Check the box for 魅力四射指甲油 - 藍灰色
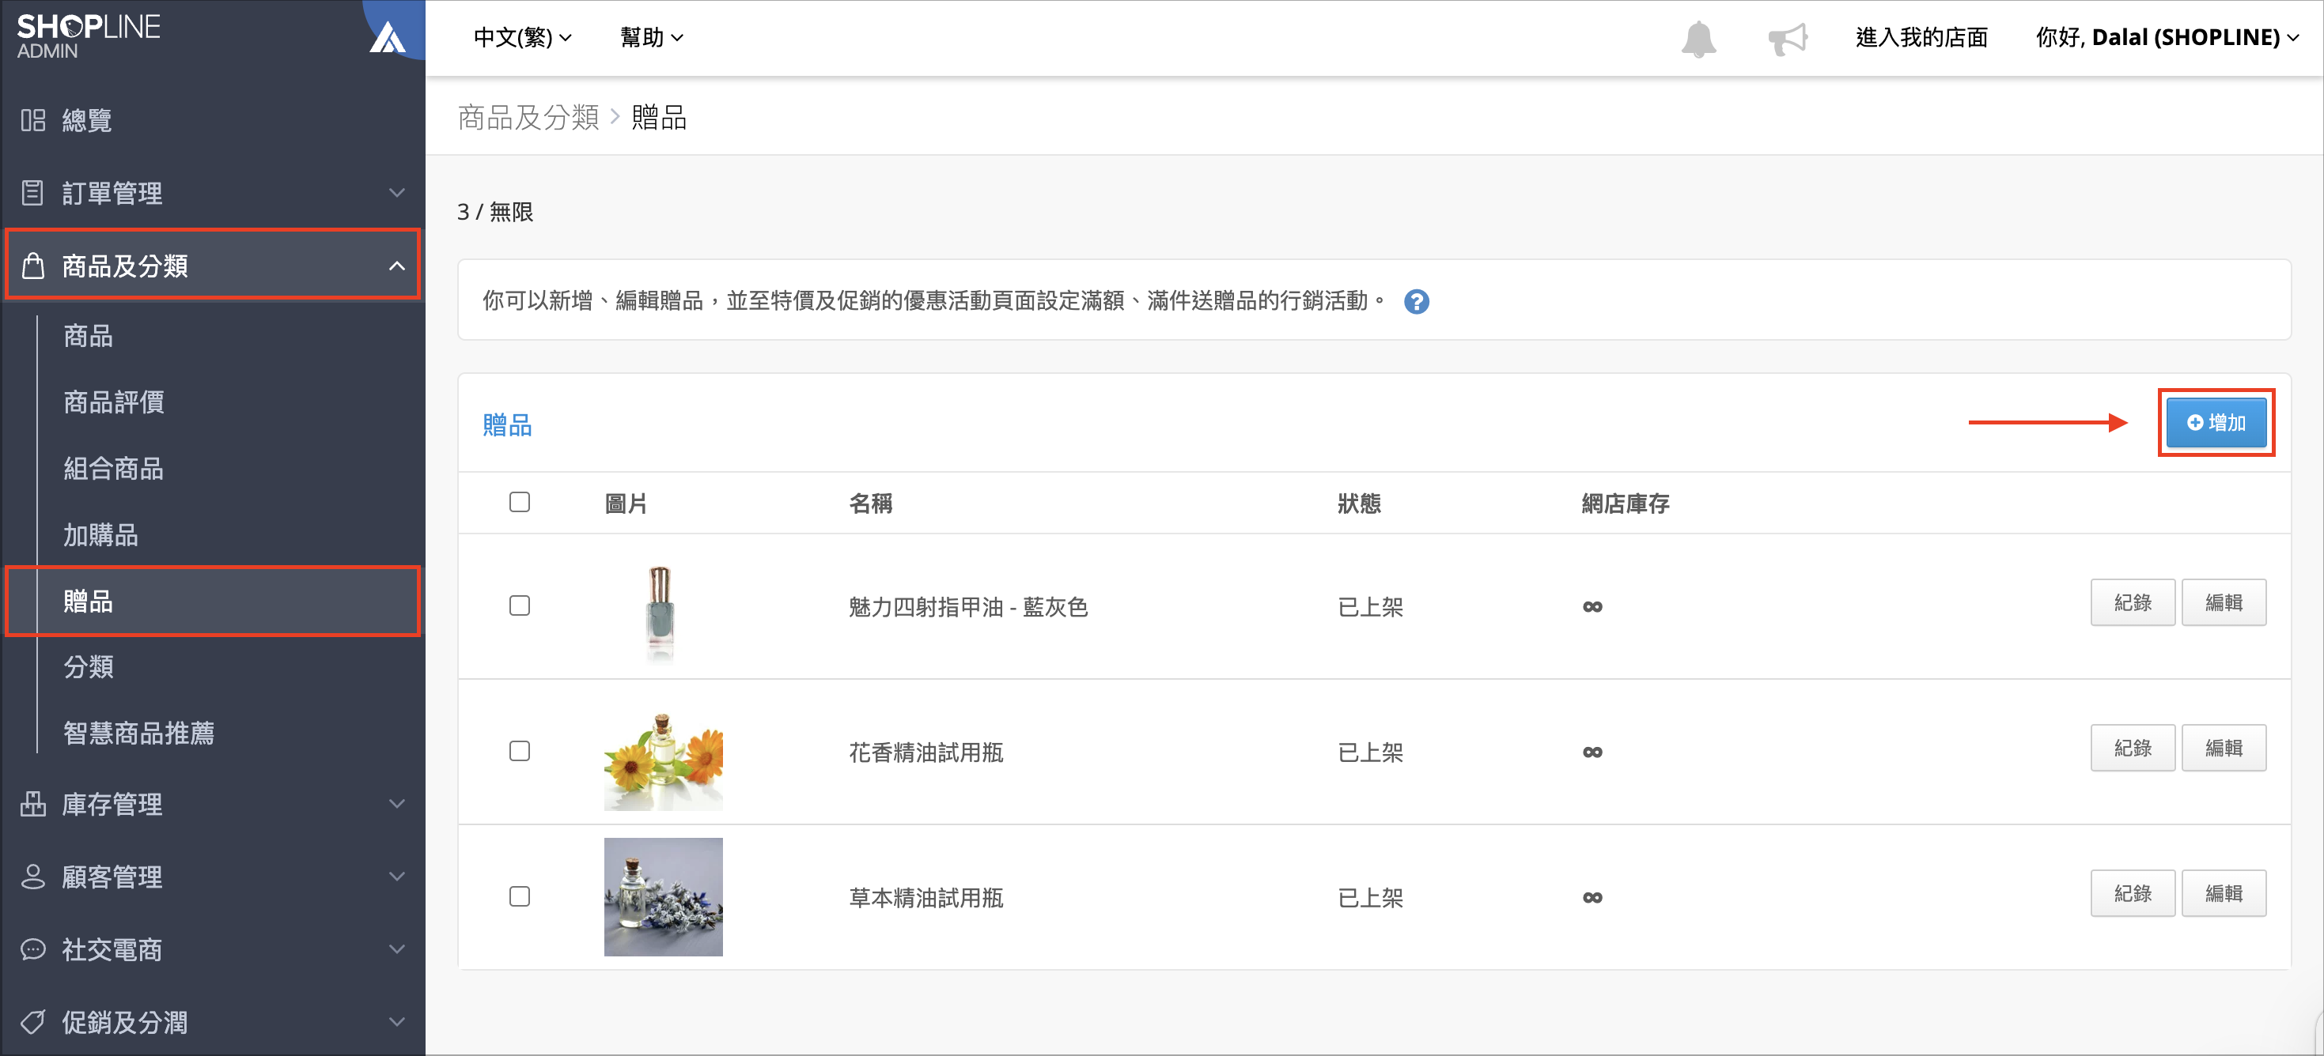The height and width of the screenshot is (1056, 2324). click(520, 605)
